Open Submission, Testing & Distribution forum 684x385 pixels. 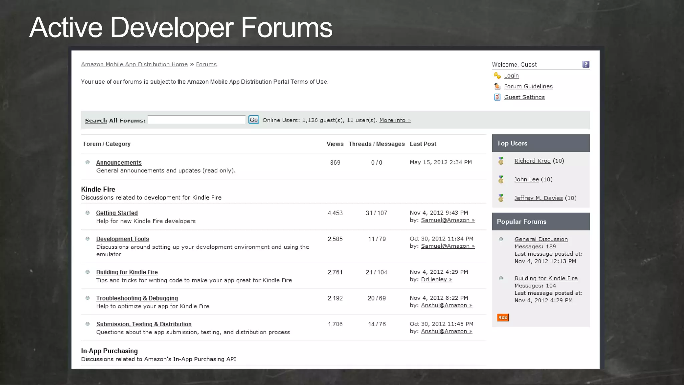pyautogui.click(x=144, y=324)
